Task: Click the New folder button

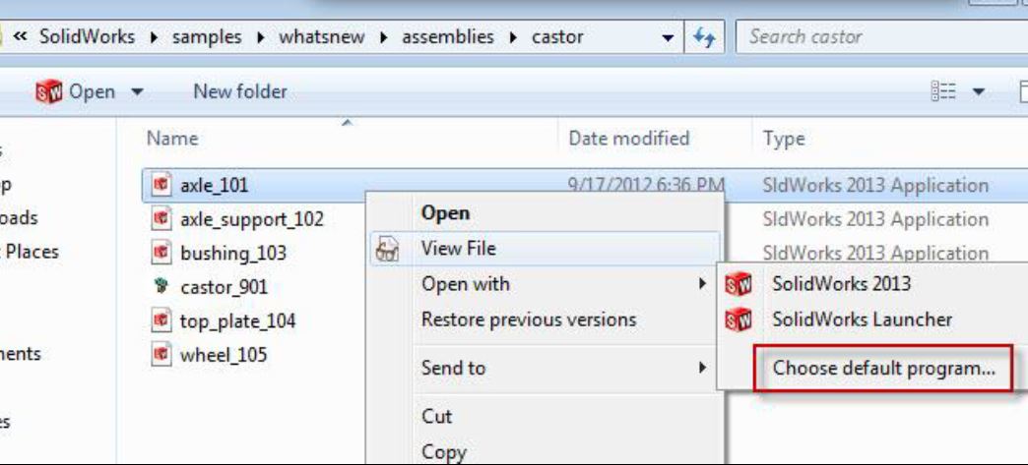Action: pyautogui.click(x=240, y=91)
